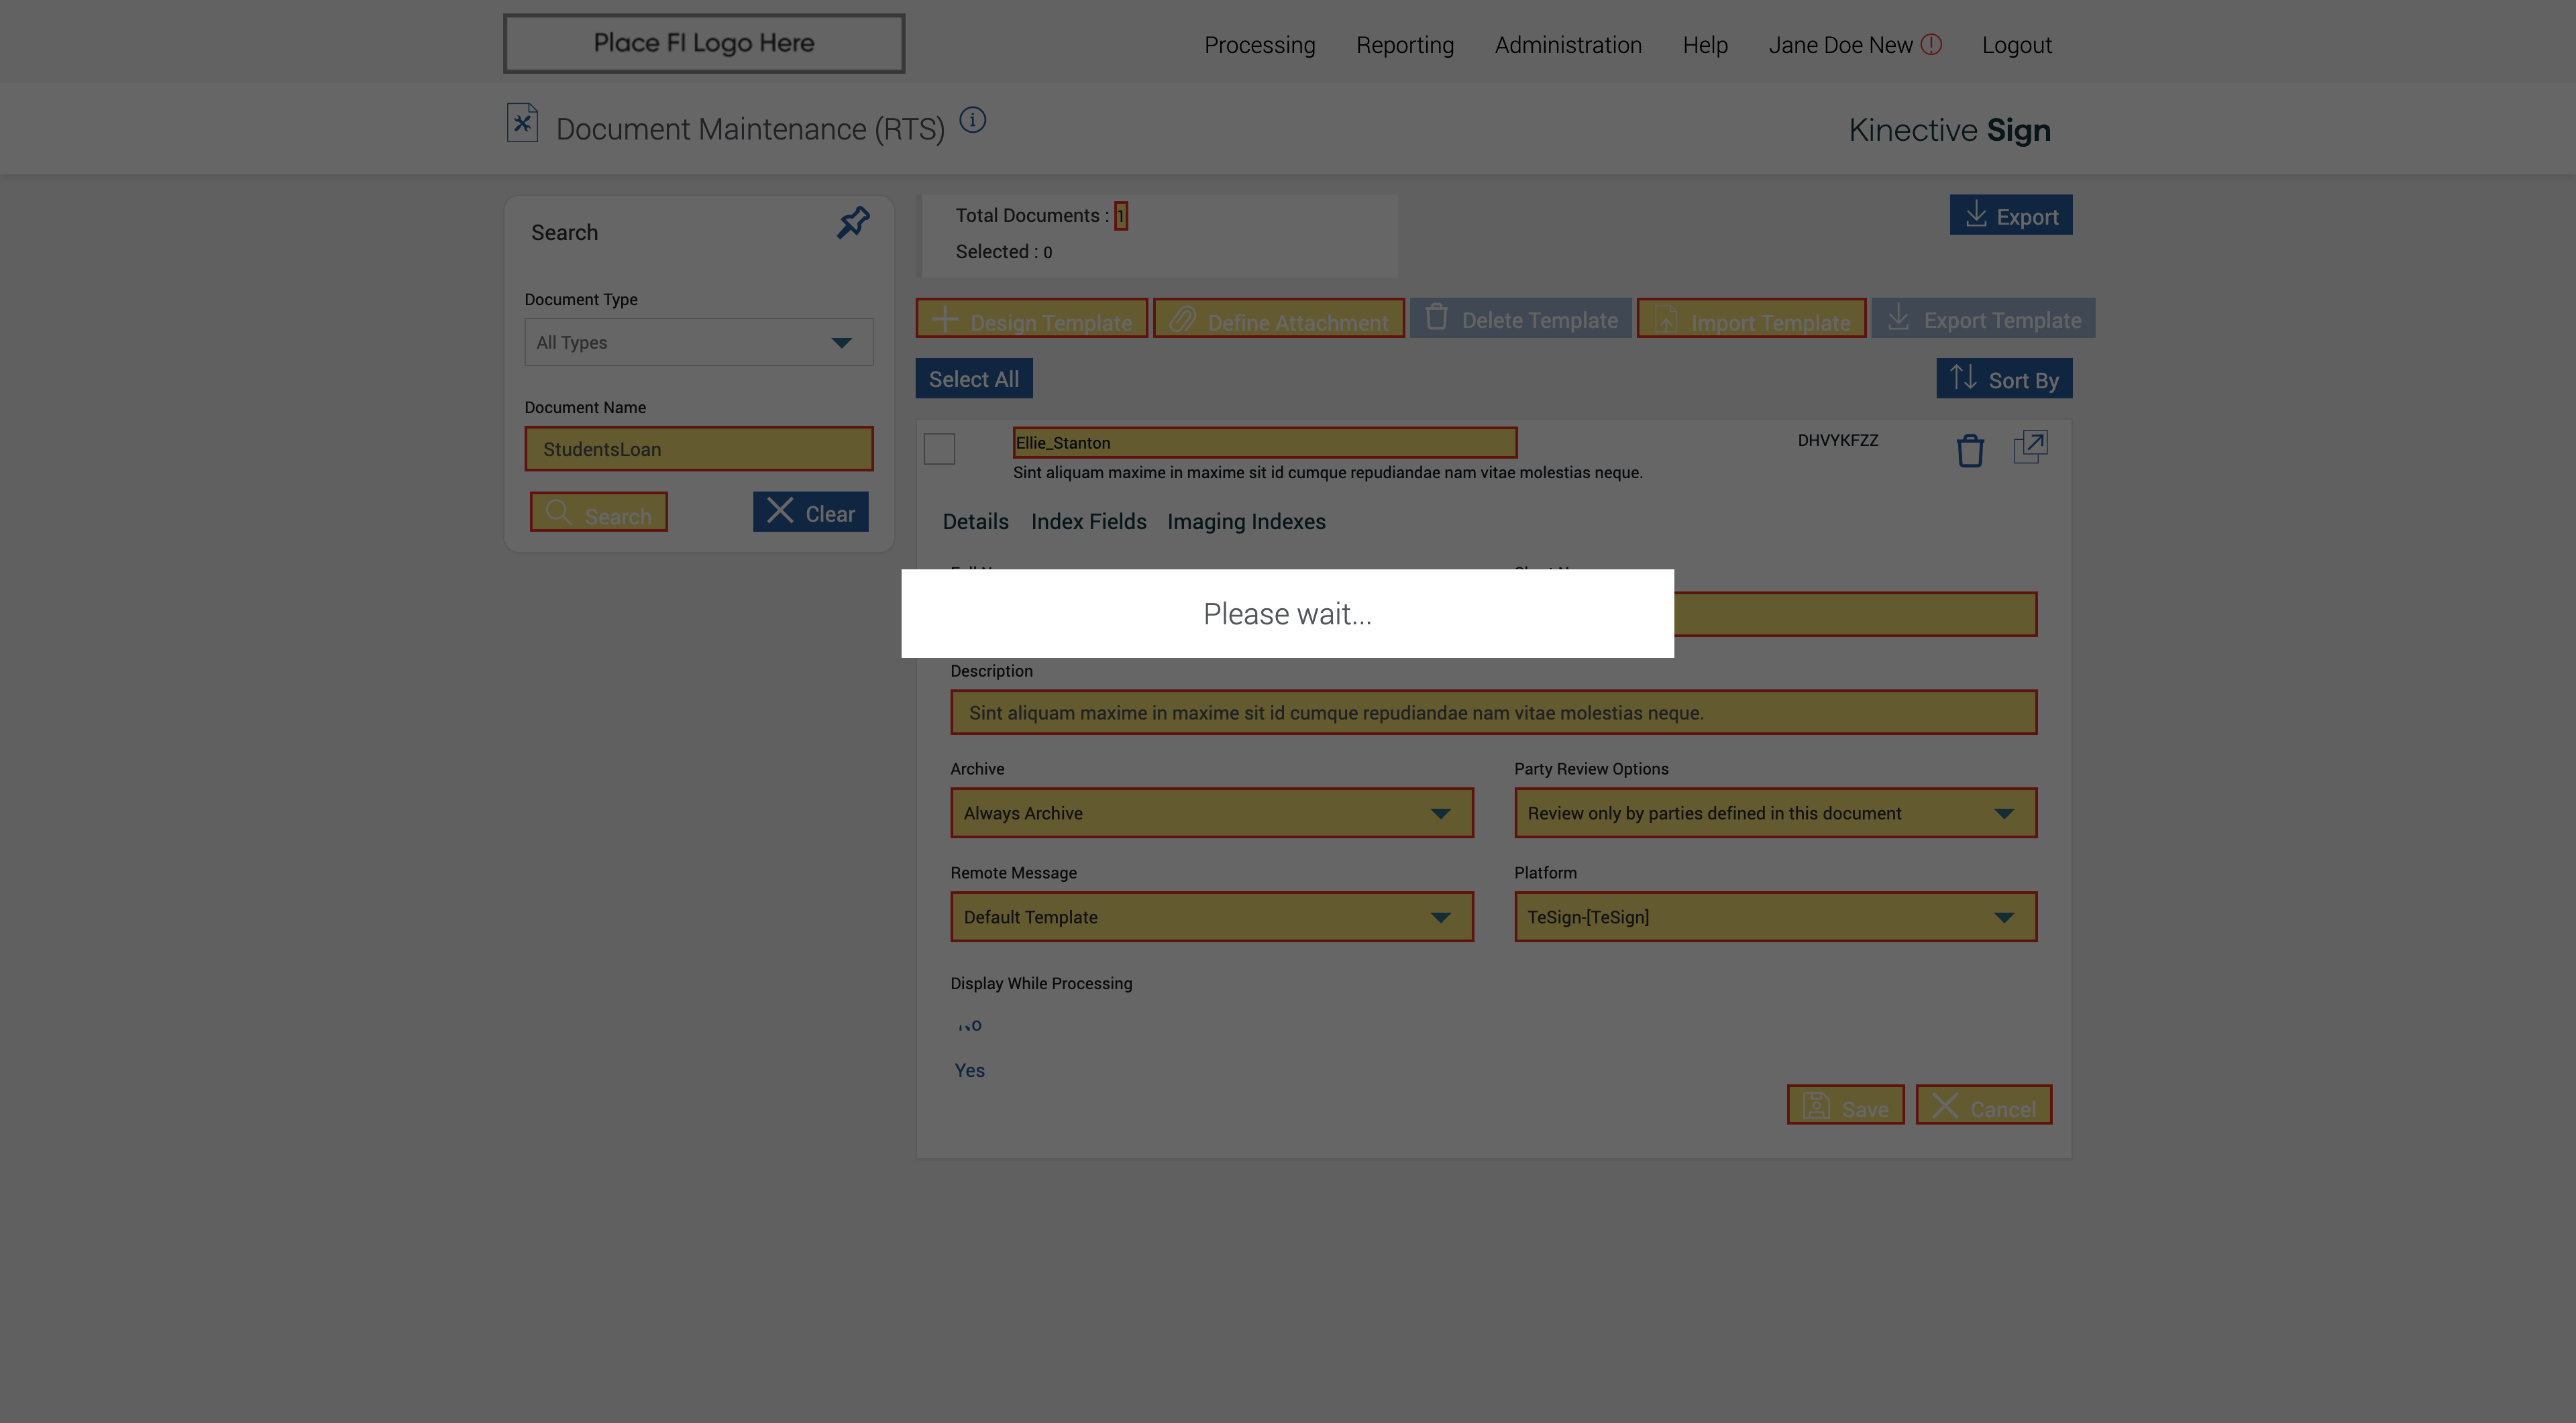Click the red alert icon next to Jane Doe New
Viewport: 2576px width, 1423px height.
click(1931, 45)
